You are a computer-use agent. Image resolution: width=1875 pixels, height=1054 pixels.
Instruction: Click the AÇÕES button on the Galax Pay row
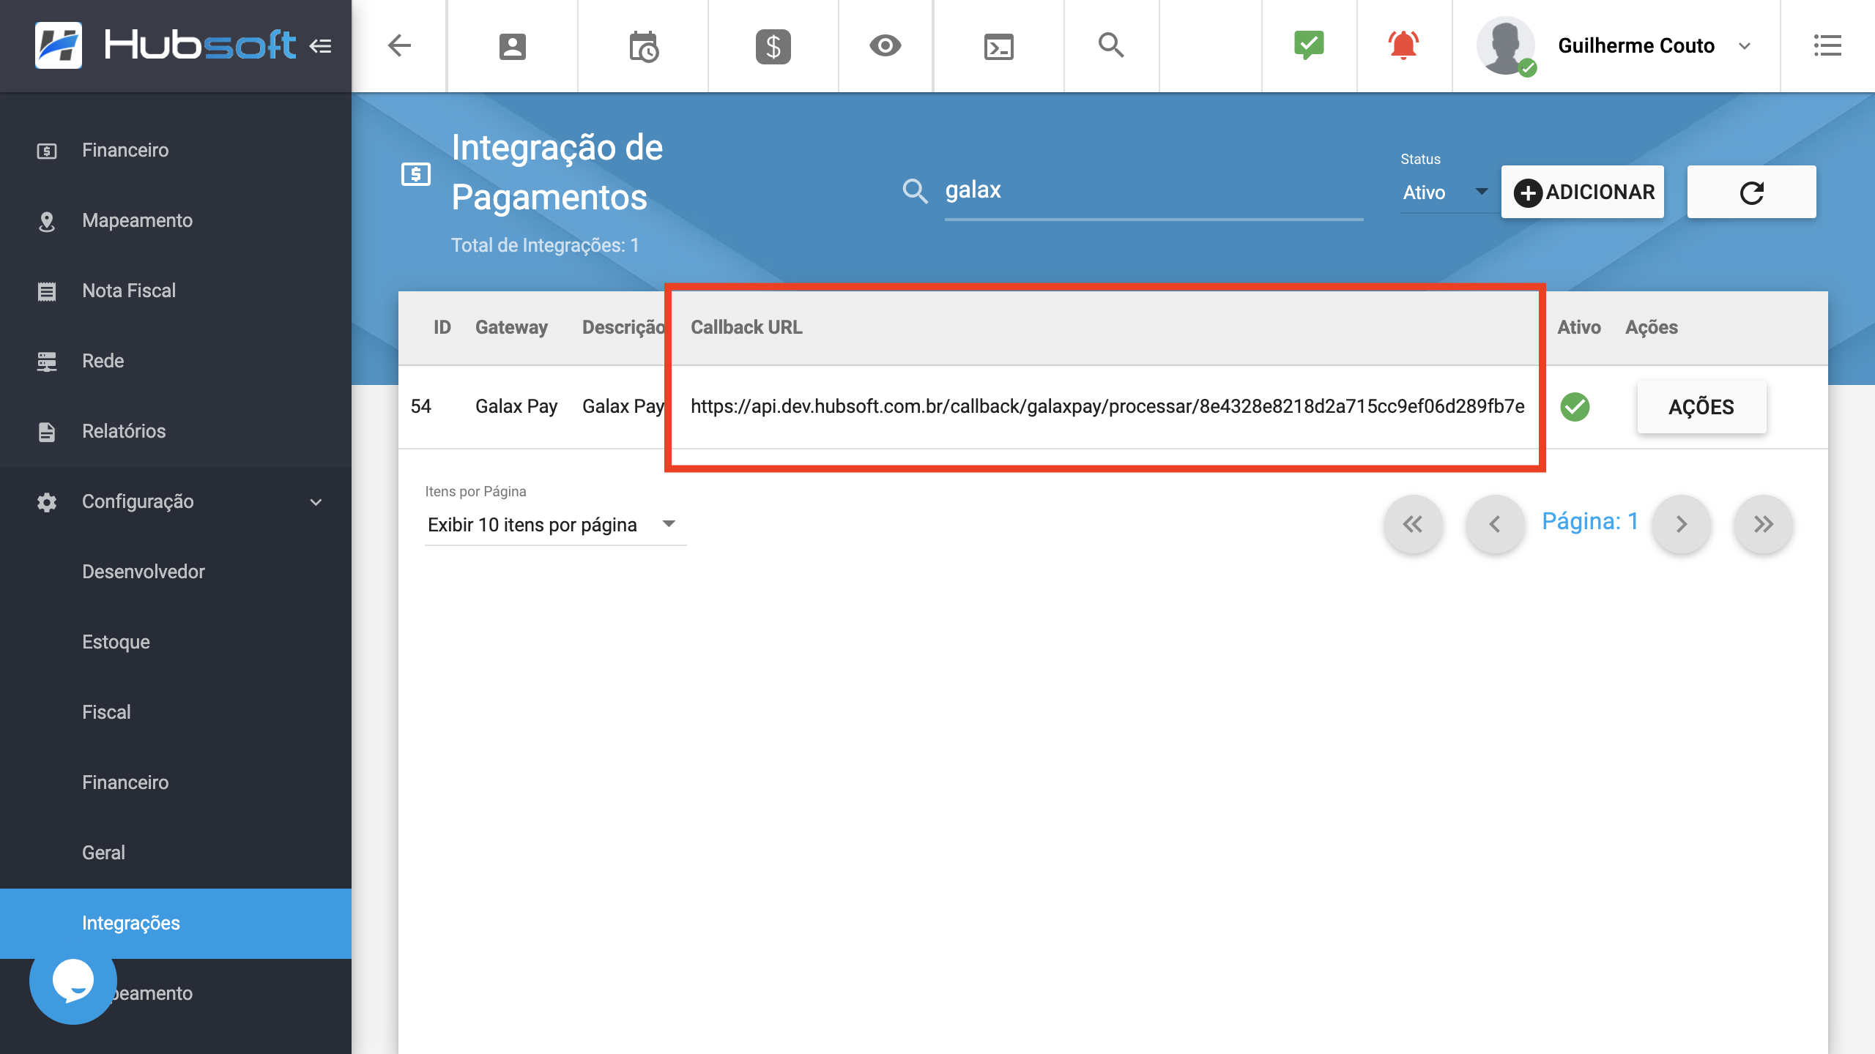point(1701,407)
